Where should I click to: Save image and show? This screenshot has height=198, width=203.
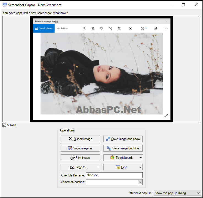(123, 139)
